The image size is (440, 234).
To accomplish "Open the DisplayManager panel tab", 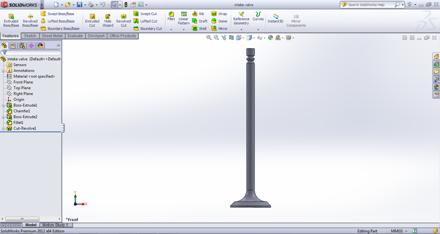I will [x=40, y=45].
